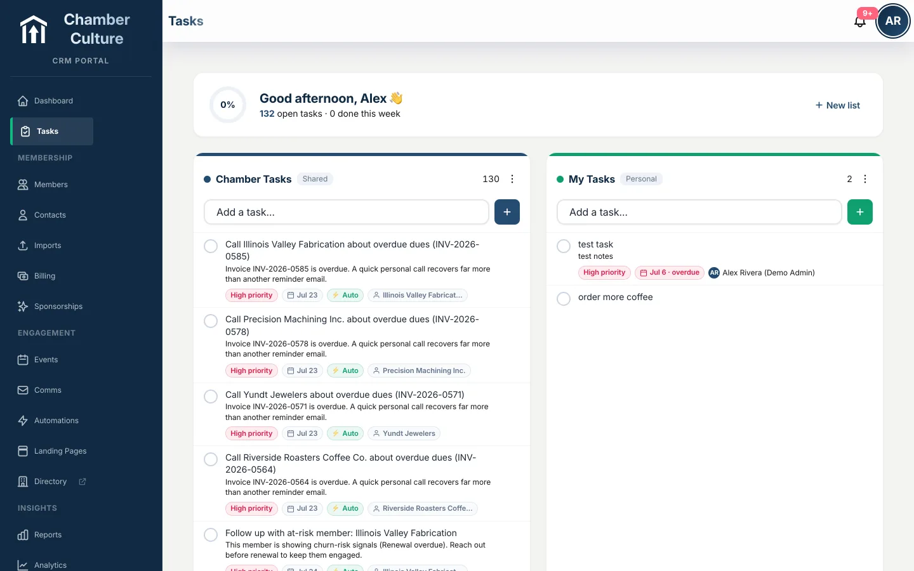Screen dimensions: 914x571
Task: Open Chamber Tasks list options menu
Action: (512, 179)
